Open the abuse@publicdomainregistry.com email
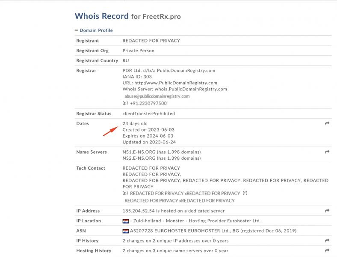Image resolution: width=337 pixels, height=257 pixels. coord(157,96)
